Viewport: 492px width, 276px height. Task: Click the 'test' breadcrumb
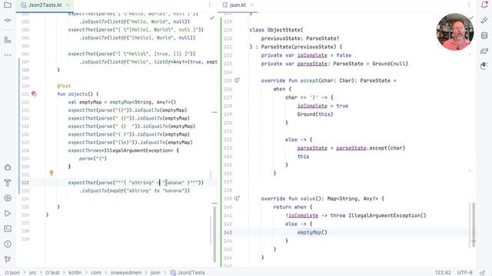pos(52,273)
